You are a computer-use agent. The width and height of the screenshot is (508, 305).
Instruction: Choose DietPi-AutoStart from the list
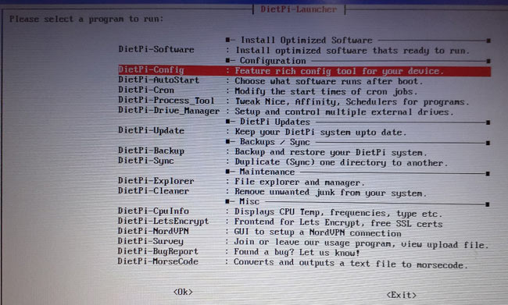tap(159, 80)
